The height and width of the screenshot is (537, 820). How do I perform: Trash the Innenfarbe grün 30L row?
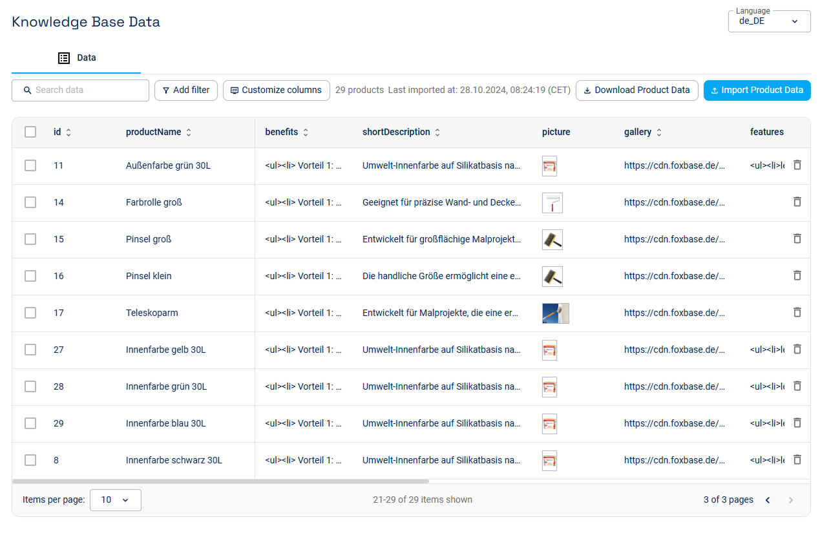tap(797, 386)
